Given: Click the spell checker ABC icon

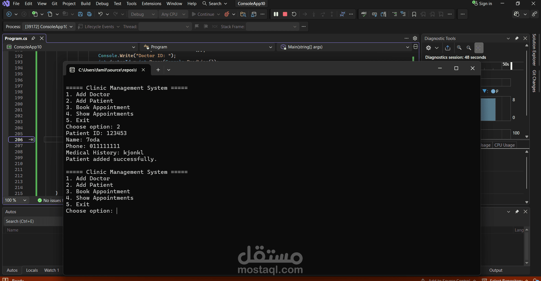Looking at the screenshot, I should [364, 14].
